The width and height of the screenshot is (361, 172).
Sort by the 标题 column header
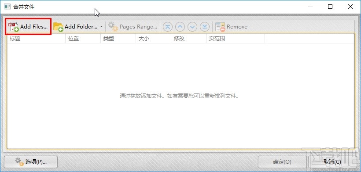tap(37, 39)
